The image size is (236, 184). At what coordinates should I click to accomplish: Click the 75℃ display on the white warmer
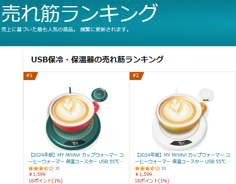pyautogui.click(x=181, y=143)
